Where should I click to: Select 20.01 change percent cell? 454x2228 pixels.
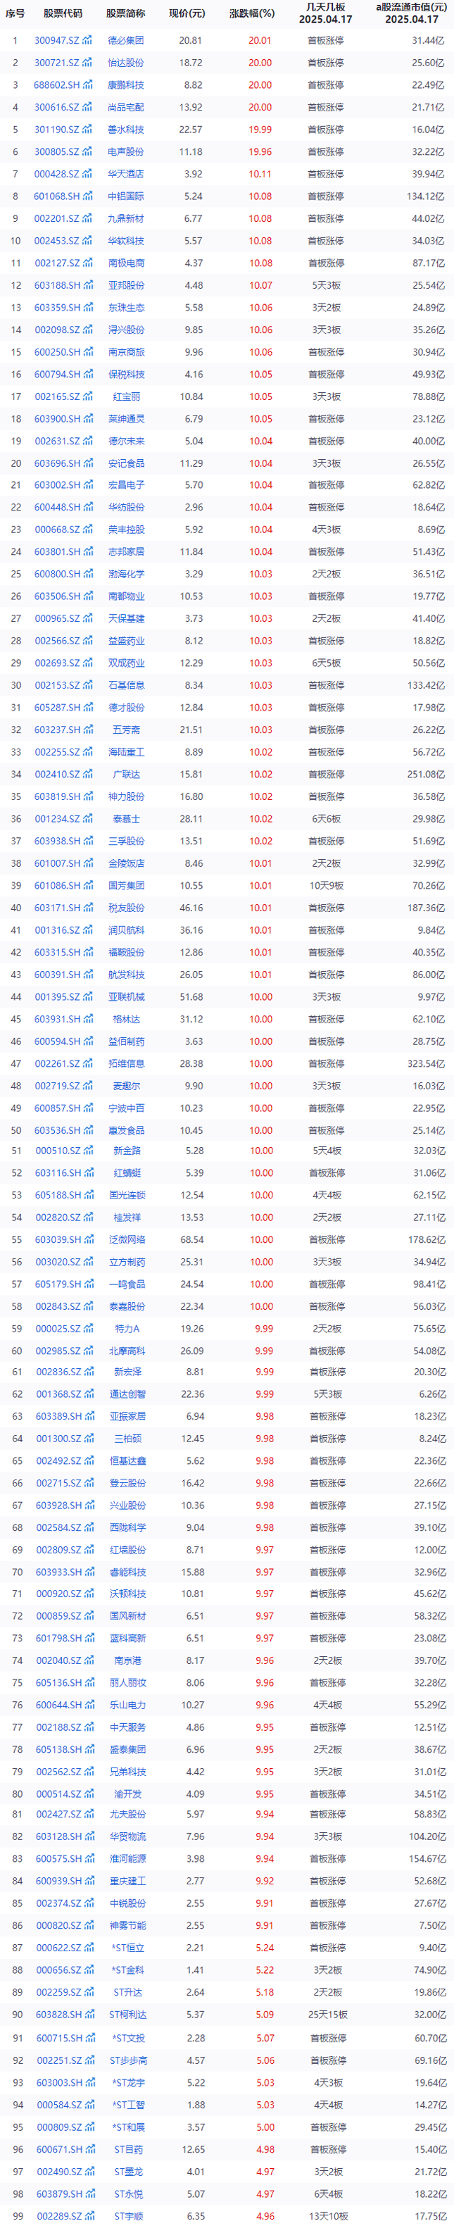point(260,41)
